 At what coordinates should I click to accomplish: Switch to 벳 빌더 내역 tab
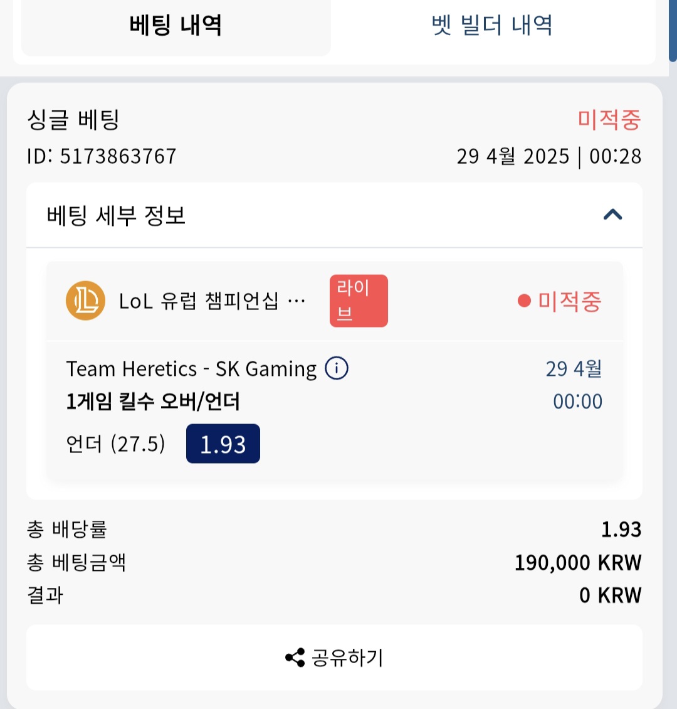[492, 25]
